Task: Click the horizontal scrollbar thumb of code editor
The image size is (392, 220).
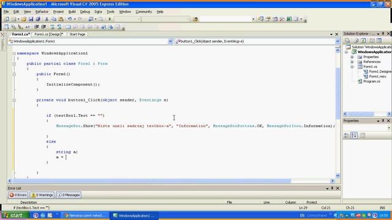Action: pyautogui.click(x=152, y=181)
